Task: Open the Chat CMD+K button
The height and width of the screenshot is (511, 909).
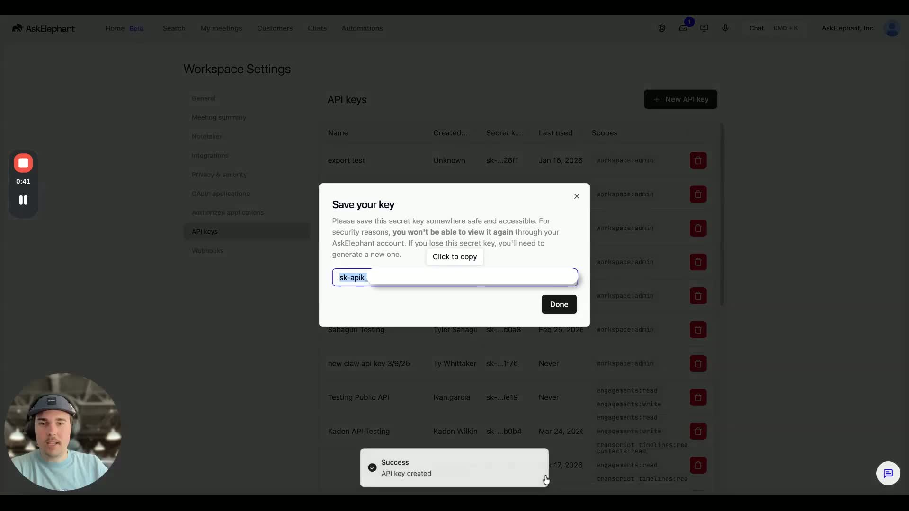Action: coord(773,28)
